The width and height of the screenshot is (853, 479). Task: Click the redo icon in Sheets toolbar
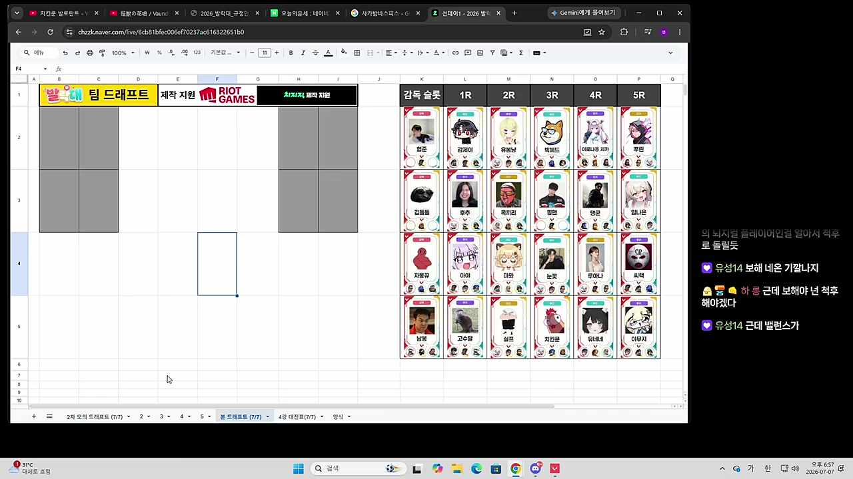tap(77, 53)
